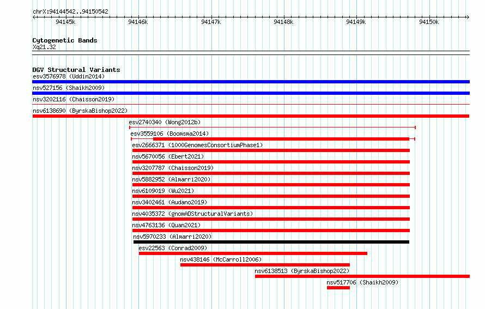Click the nsv3402461 (Audano2019) label
Screen dimensions: 485x309
169,202
